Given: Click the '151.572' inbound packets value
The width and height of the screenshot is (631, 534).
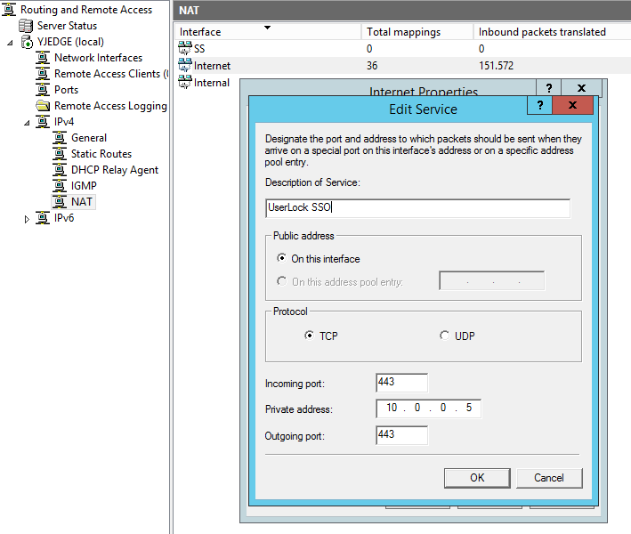Looking at the screenshot, I should click(497, 66).
